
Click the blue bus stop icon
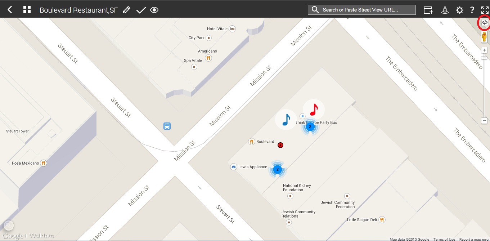point(167,126)
